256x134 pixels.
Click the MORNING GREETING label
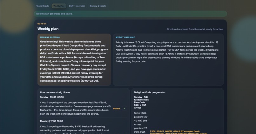coord(50,37)
